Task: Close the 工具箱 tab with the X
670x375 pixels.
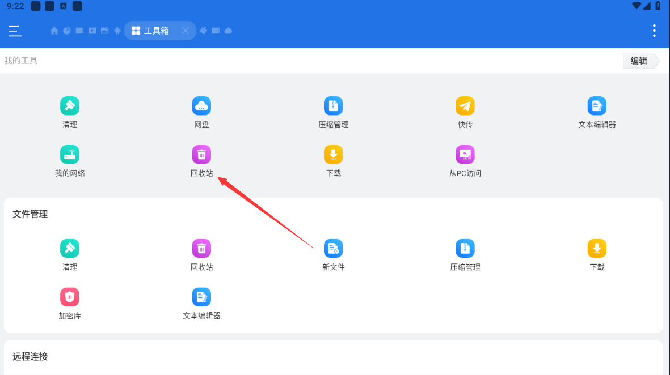Action: pos(186,31)
